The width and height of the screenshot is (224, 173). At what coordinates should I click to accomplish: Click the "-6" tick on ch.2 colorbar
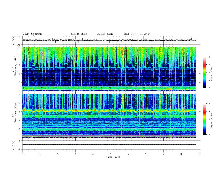pyautogui.click(x=208, y=127)
